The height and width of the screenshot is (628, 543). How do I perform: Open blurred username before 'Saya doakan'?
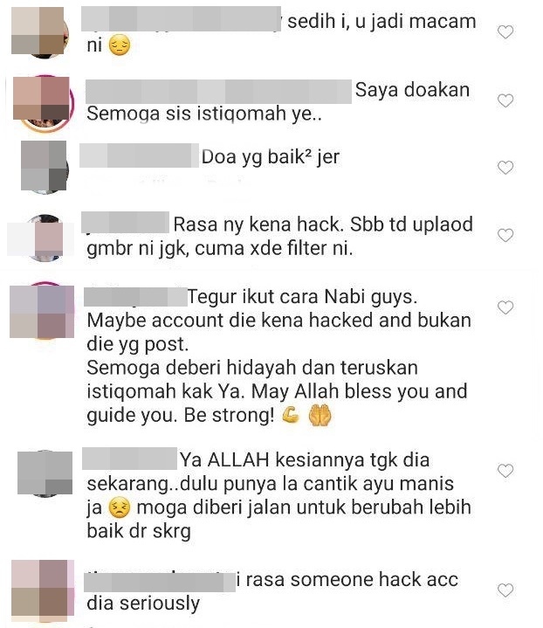(218, 92)
